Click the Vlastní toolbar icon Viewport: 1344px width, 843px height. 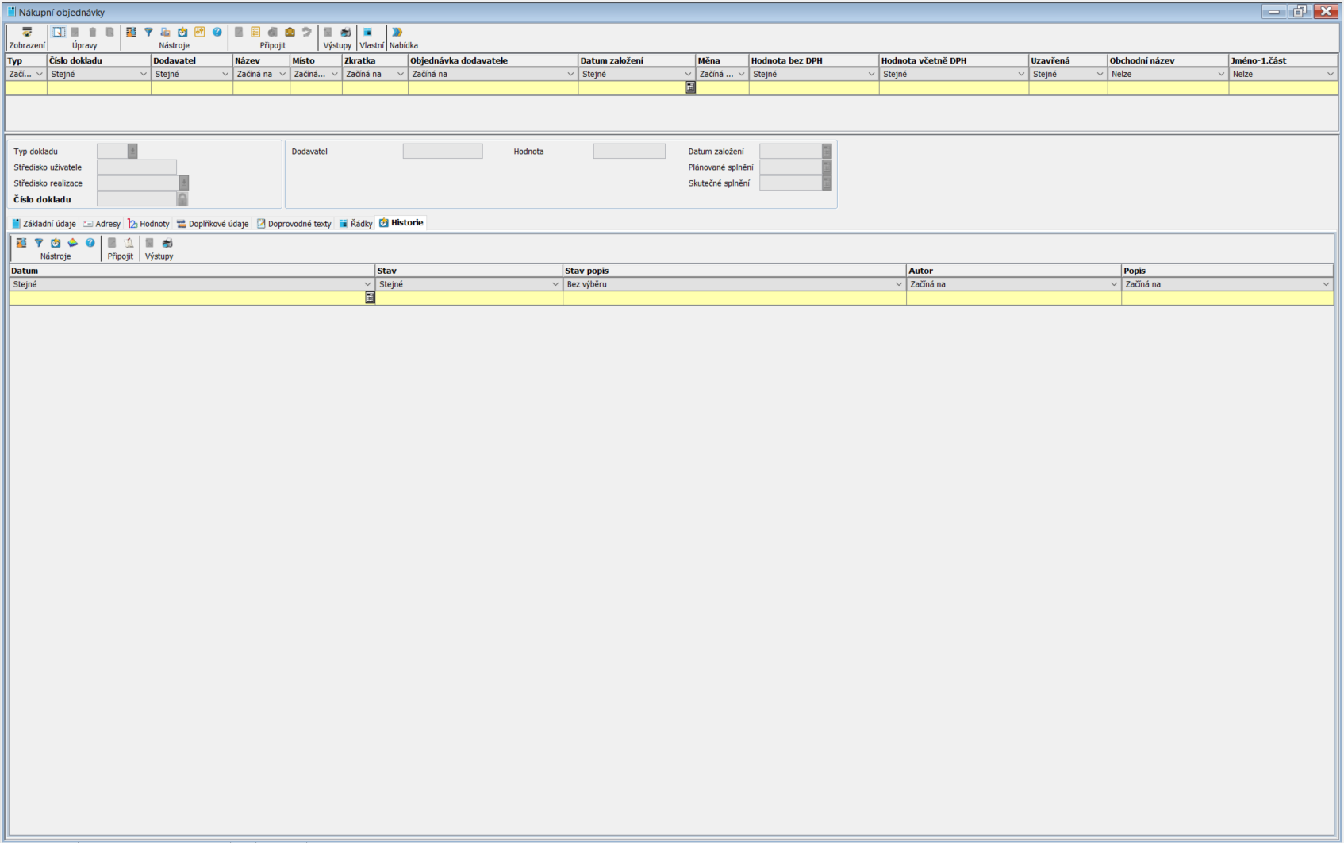click(x=368, y=33)
